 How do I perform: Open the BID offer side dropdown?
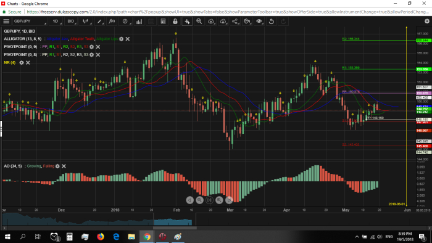point(72,21)
